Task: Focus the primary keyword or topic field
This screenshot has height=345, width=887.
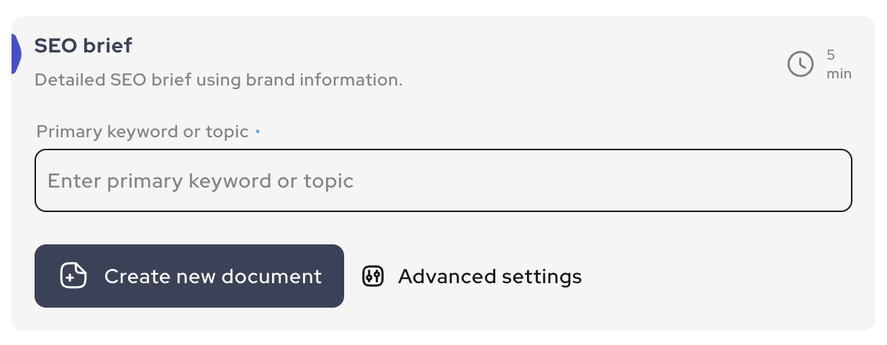Action: click(443, 180)
